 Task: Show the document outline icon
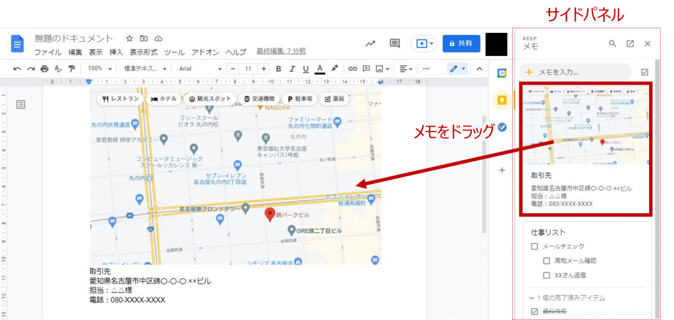(20, 104)
